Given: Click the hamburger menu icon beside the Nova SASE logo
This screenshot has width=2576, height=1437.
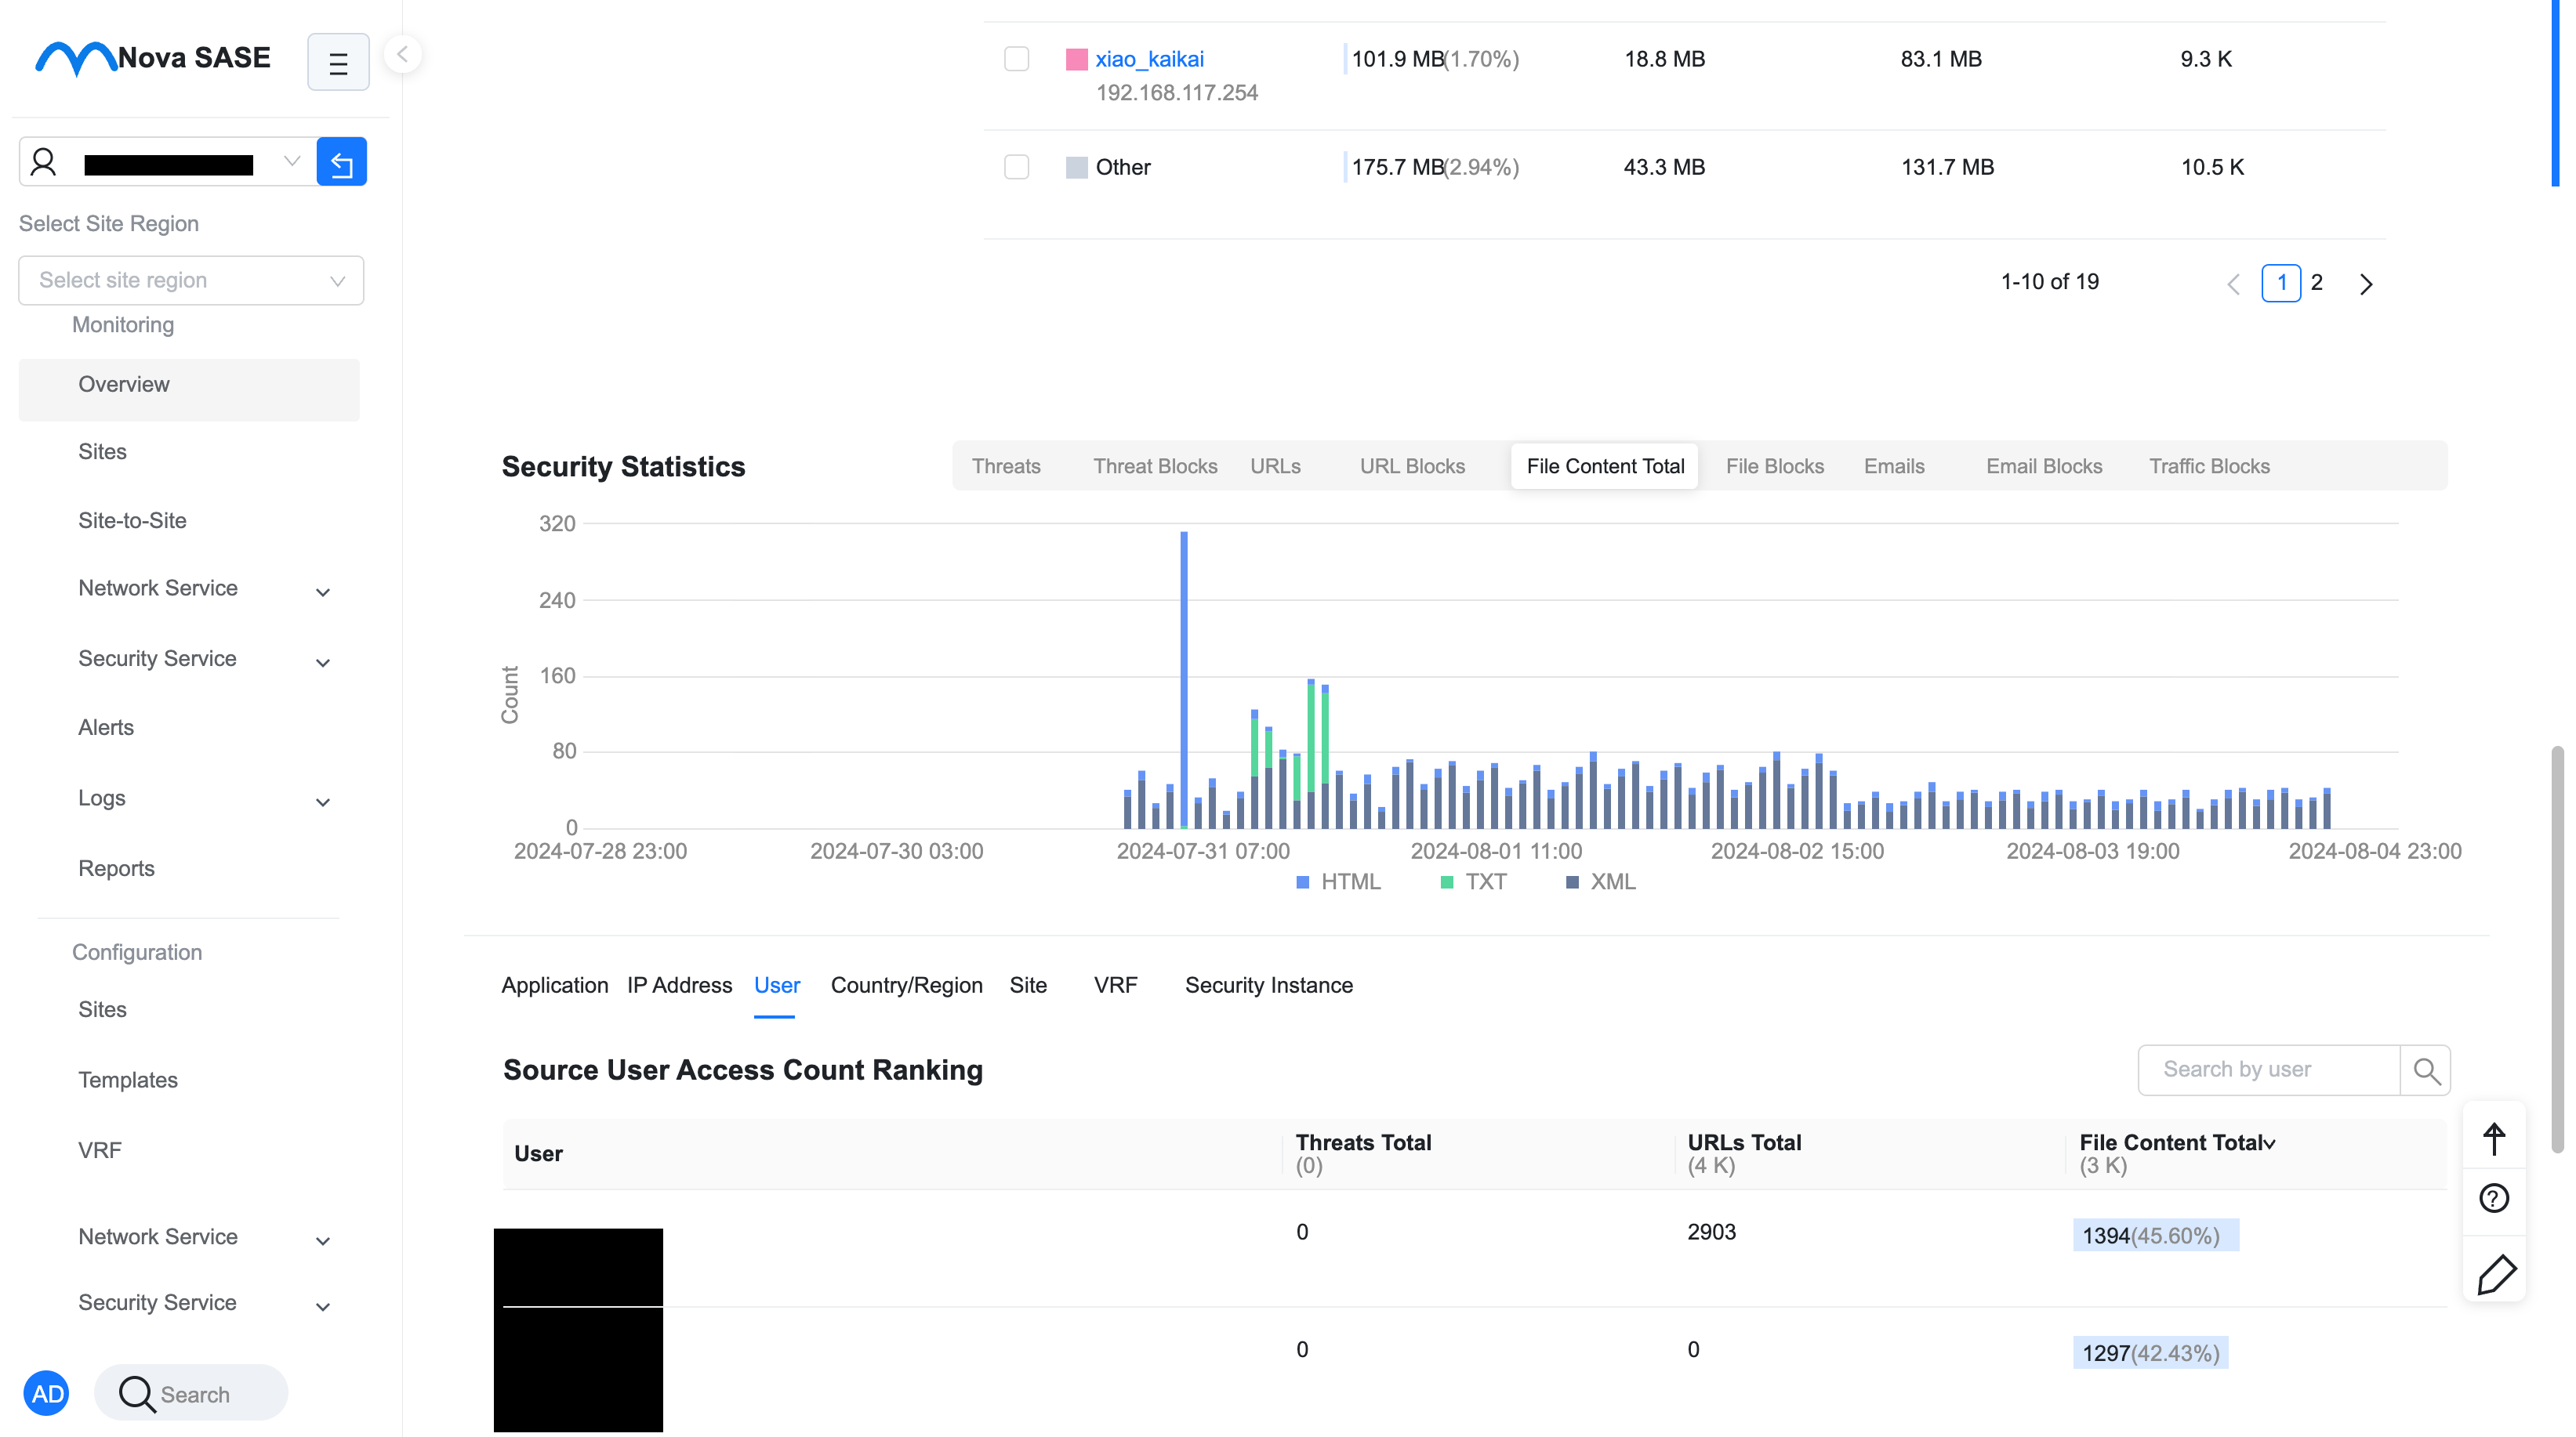Looking at the screenshot, I should point(338,63).
